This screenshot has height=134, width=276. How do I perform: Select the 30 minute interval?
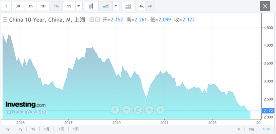point(18,6)
